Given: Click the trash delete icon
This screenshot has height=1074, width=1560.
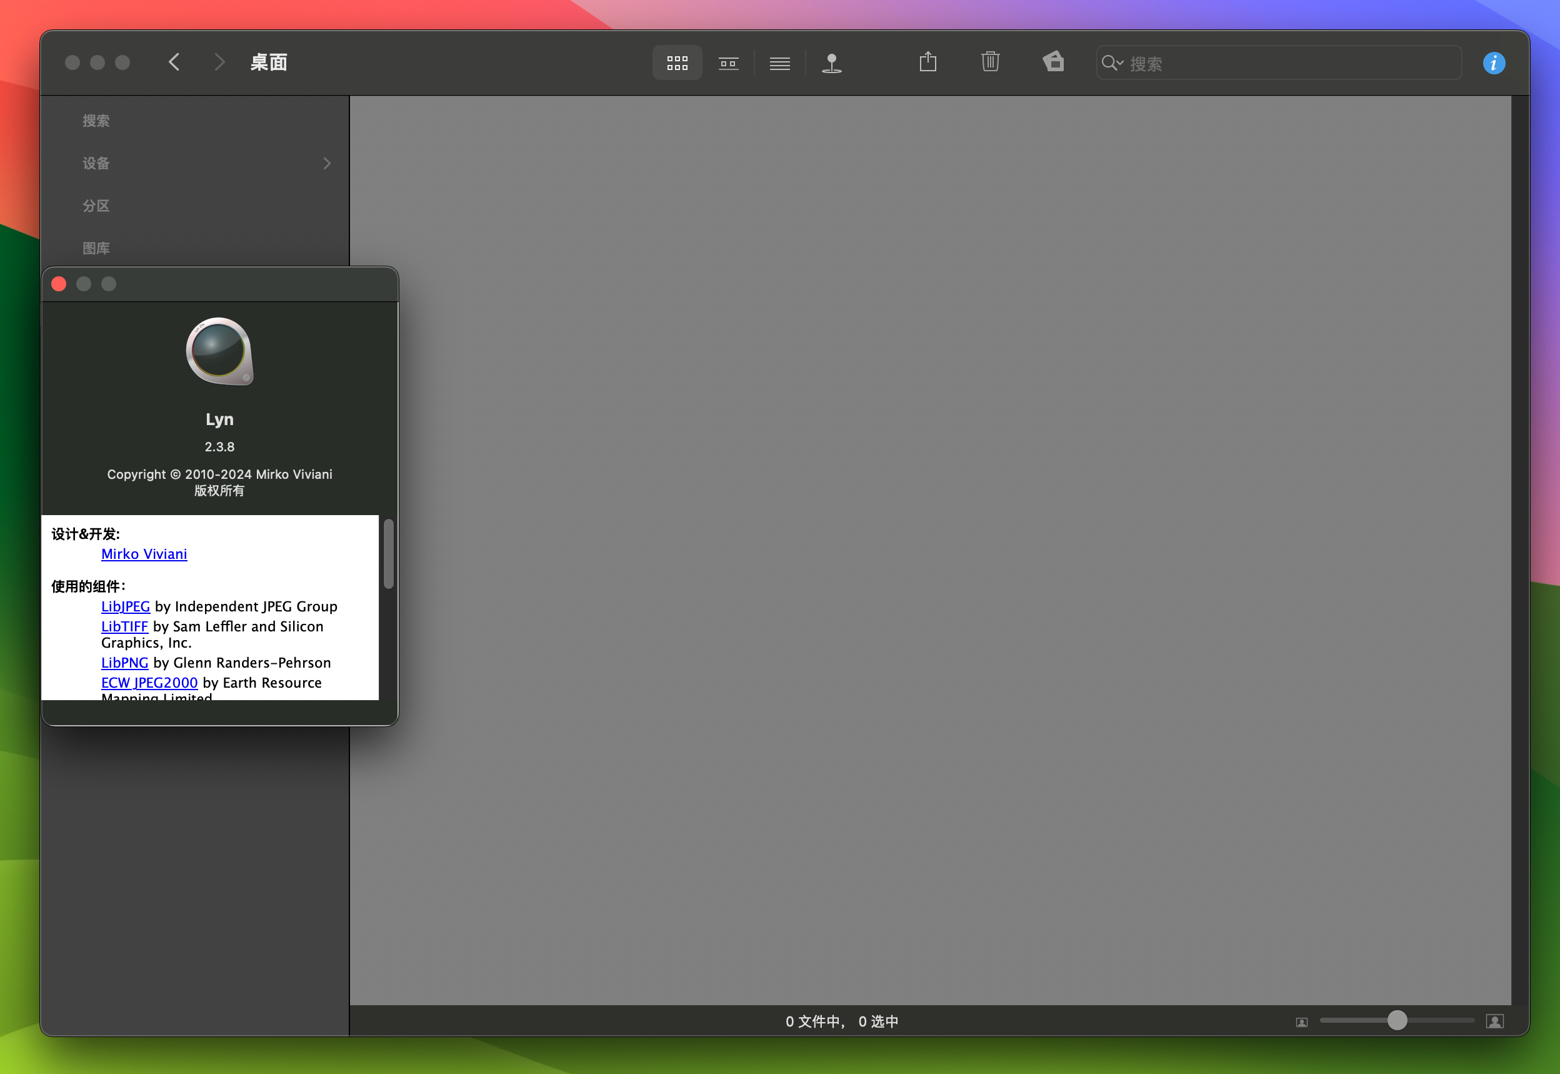Looking at the screenshot, I should point(990,62).
